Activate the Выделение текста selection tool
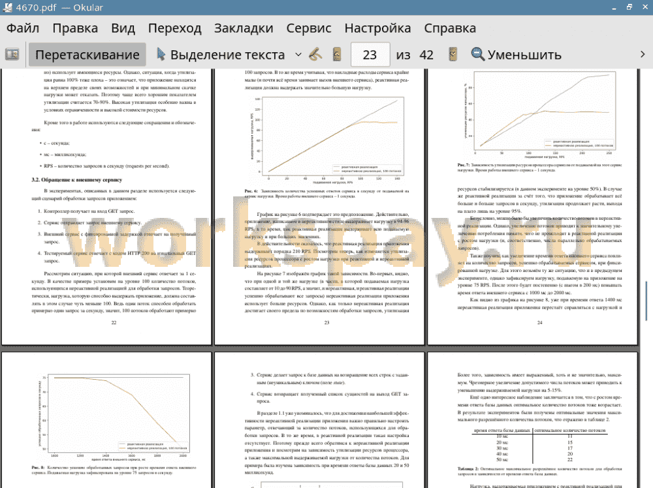653x488 pixels. click(221, 55)
